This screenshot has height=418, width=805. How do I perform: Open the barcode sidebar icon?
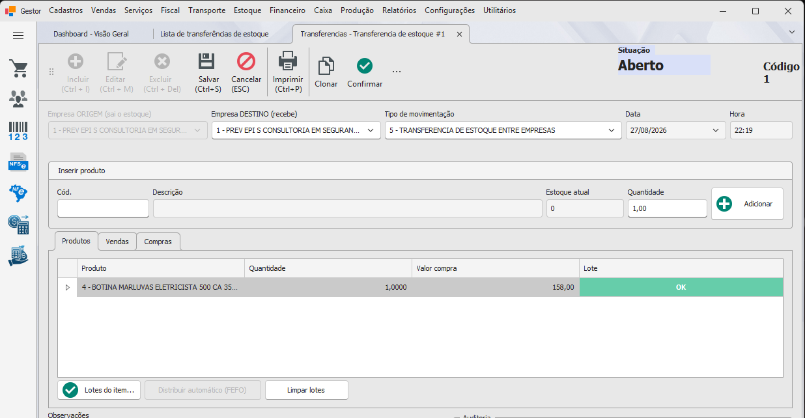point(18,130)
